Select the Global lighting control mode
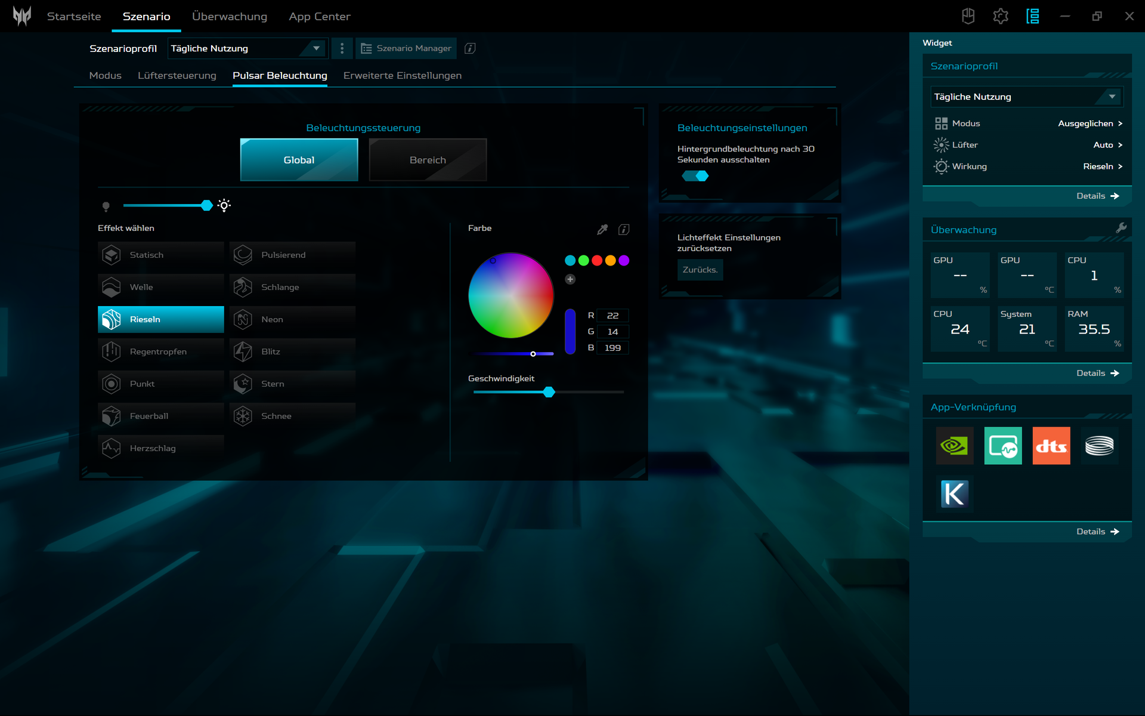 [299, 160]
